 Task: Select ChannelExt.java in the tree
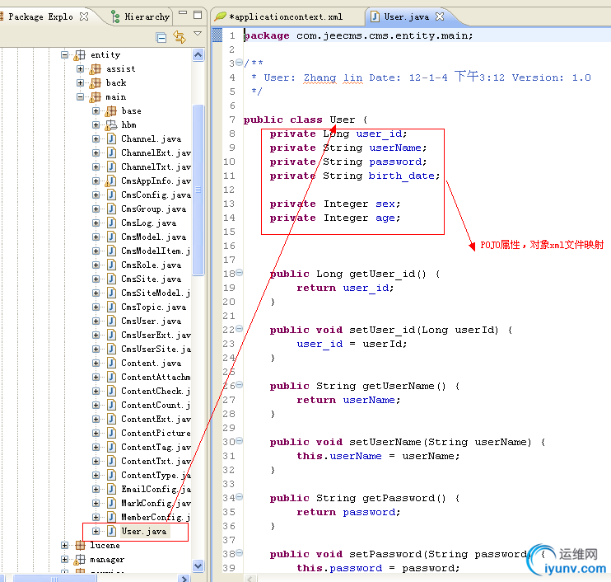(x=156, y=153)
